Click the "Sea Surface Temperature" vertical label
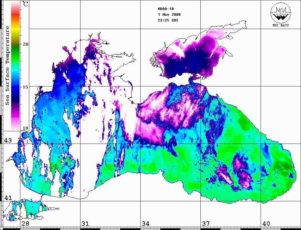The image size is (301, 230). (x=7, y=66)
